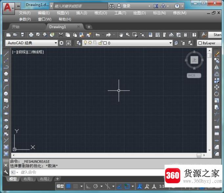Image resolution: width=224 pixels, height=193 pixels.
Task: Click the new drawing tab plus button
Action: (x=89, y=27)
